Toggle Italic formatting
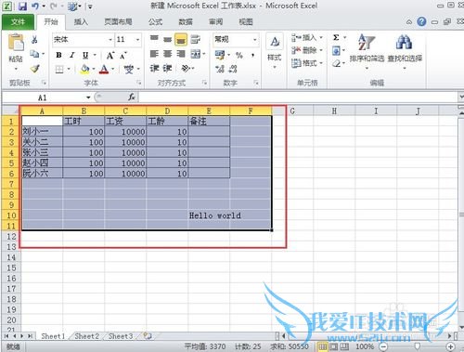This screenshot has width=464, height=352. [x=72, y=56]
